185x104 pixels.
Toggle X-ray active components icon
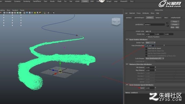coord(51,13)
